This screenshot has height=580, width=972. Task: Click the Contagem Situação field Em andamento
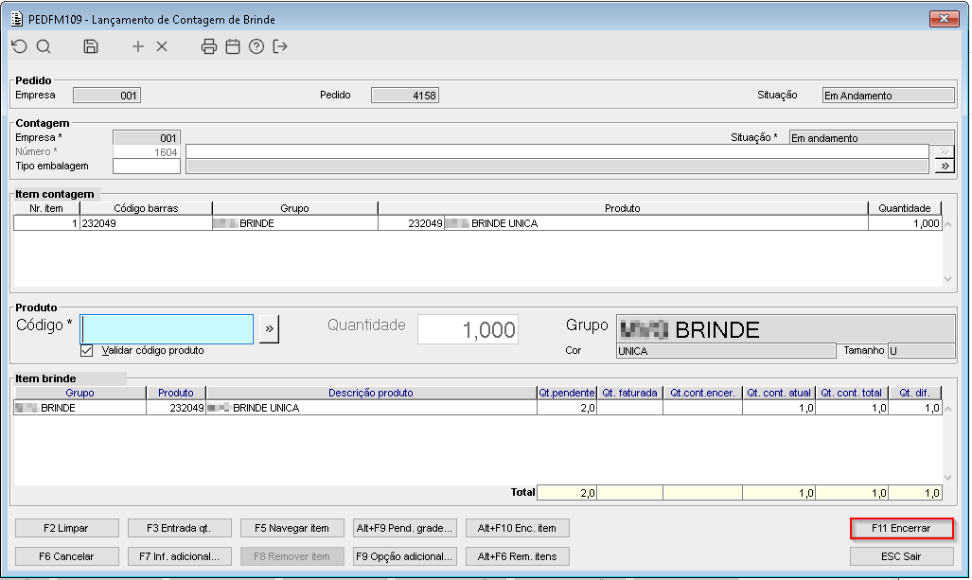click(872, 137)
